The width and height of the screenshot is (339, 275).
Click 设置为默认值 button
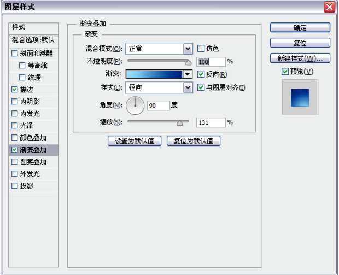click(x=135, y=141)
